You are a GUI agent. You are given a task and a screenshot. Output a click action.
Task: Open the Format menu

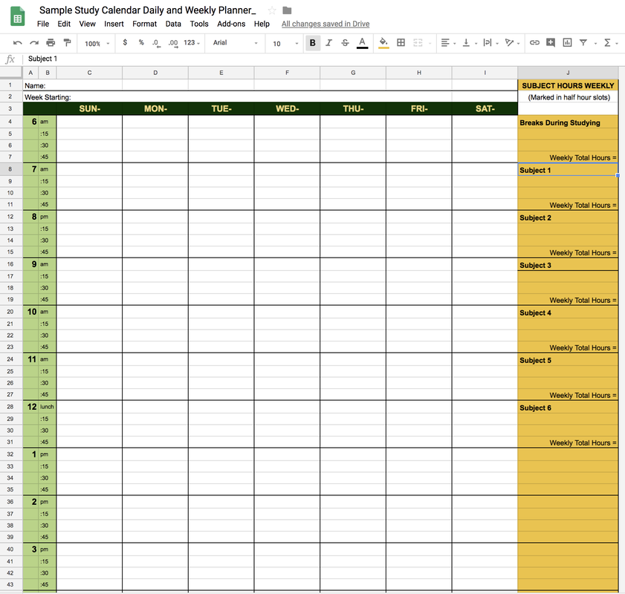[145, 24]
